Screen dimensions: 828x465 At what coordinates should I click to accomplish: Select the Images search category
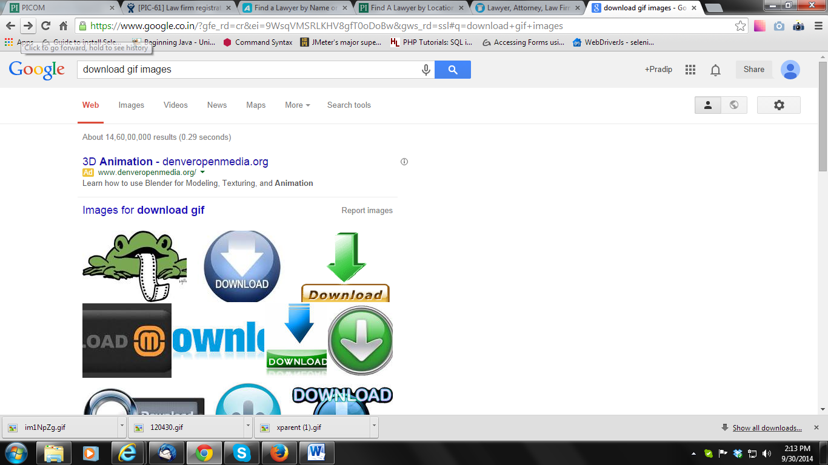pos(132,105)
